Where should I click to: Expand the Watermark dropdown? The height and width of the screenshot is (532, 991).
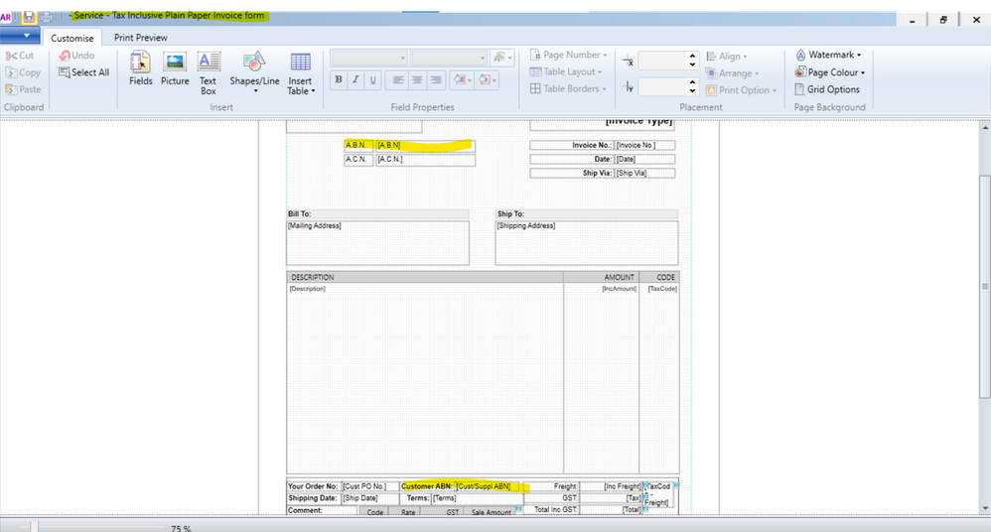[829, 56]
